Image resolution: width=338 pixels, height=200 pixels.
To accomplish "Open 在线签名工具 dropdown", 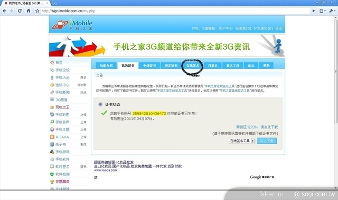I will point(242,141).
